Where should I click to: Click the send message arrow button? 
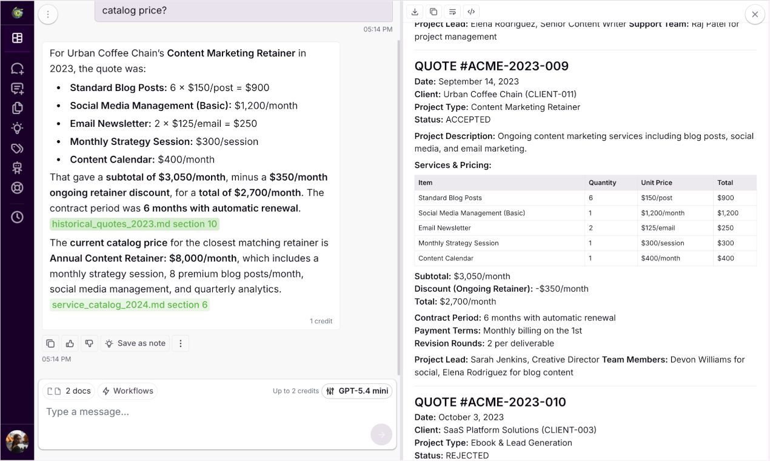(x=381, y=434)
